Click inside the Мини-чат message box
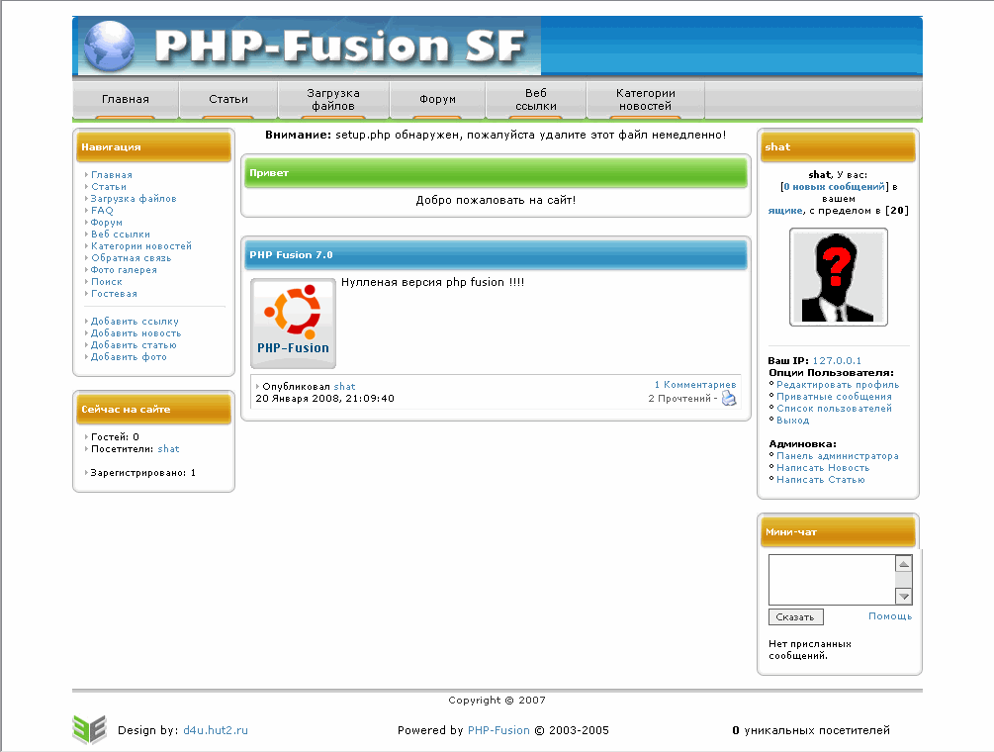This screenshot has height=752, width=994. coord(832,580)
